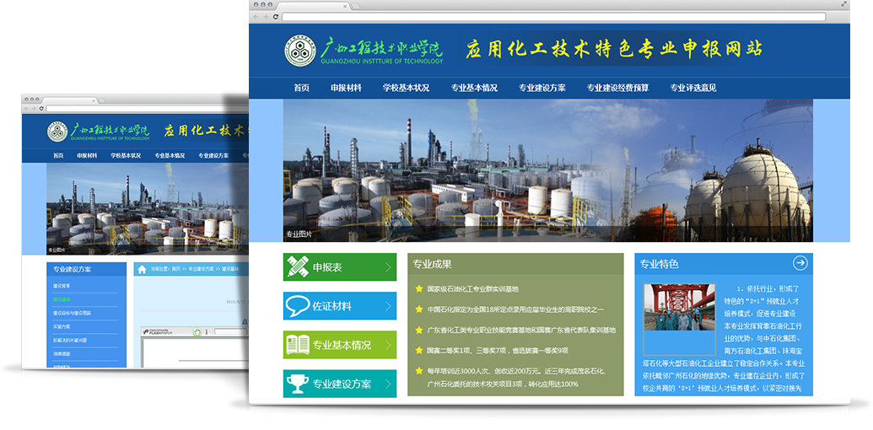Open 专业评选意见 navigation item
Screen dimensions: 873x430
point(692,88)
